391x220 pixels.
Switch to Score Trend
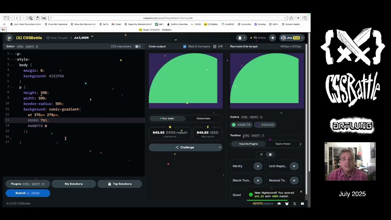click(283, 144)
